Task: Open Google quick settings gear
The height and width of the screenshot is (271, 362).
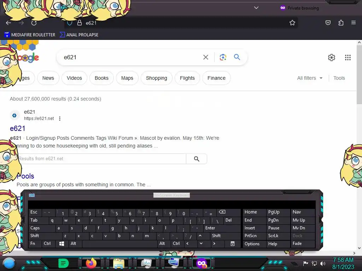Action: point(332,58)
